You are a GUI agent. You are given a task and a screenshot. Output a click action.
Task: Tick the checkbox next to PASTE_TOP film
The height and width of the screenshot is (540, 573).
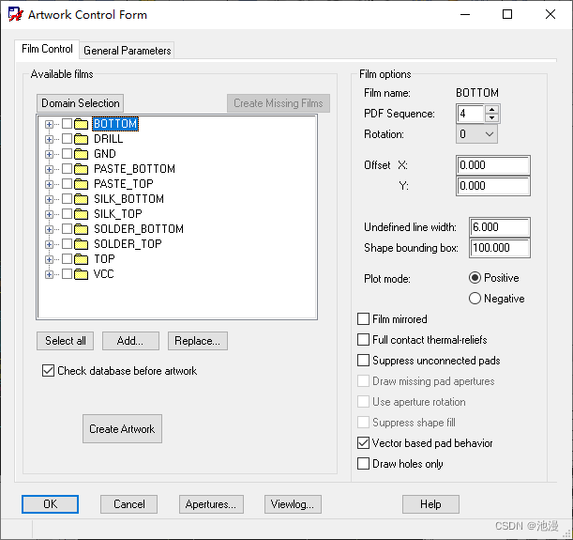(x=67, y=184)
